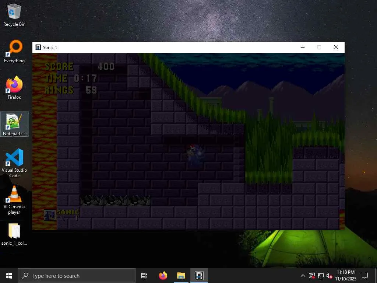The width and height of the screenshot is (377, 283).
Task: Click the Sonic 1 title bar text
Action: click(50, 48)
